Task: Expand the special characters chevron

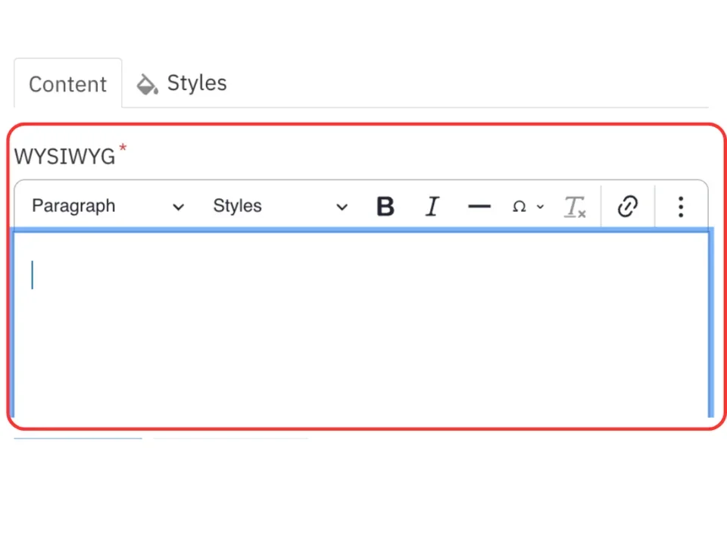Action: point(540,206)
